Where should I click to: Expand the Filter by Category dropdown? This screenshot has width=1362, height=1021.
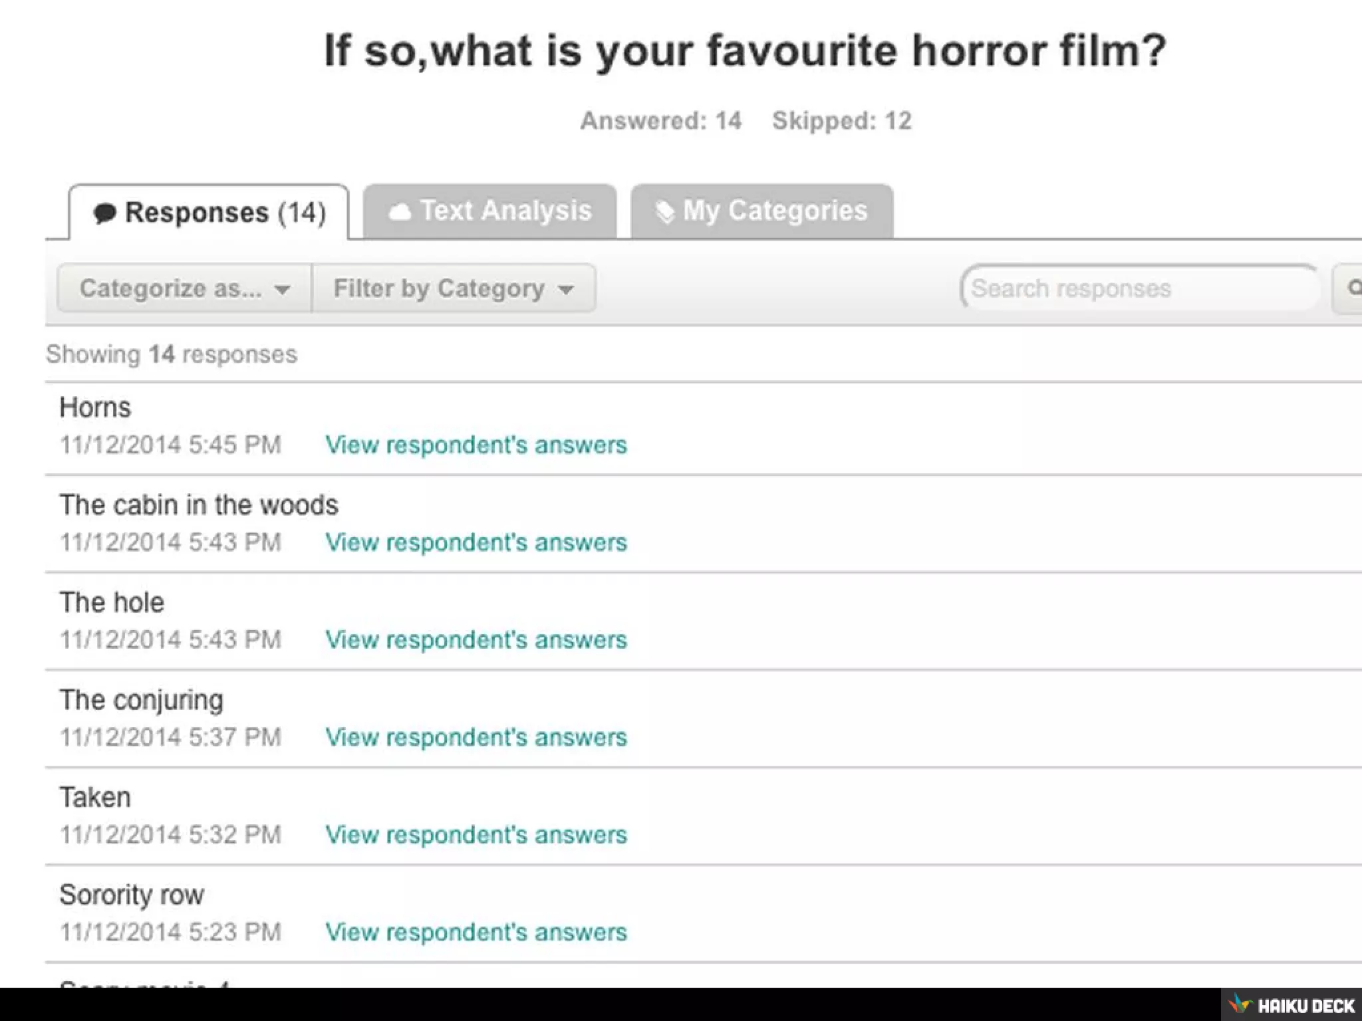coord(454,288)
